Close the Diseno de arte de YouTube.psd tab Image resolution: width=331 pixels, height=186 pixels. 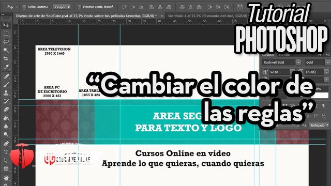[x=162, y=16]
